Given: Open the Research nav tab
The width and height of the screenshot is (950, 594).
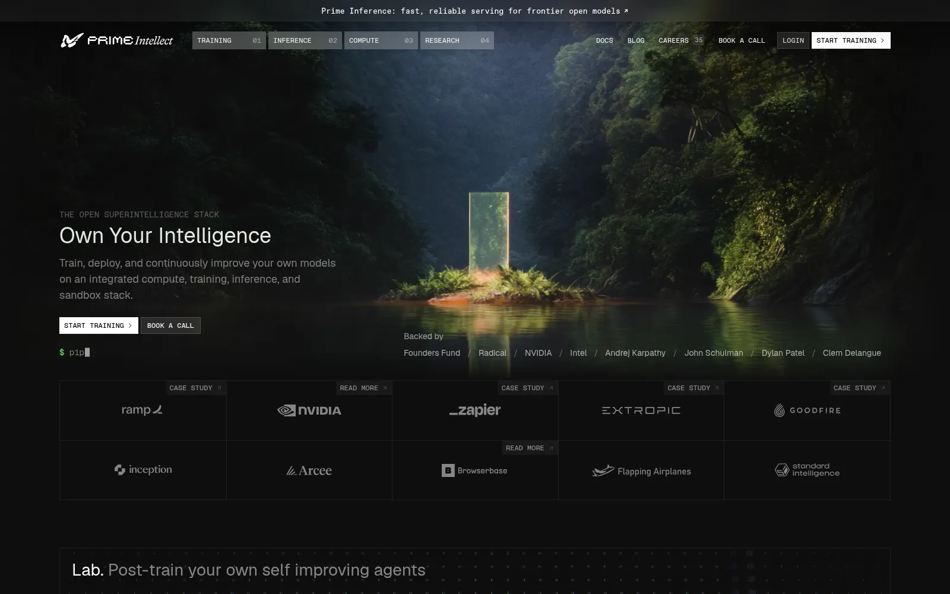Looking at the screenshot, I should 457,40.
